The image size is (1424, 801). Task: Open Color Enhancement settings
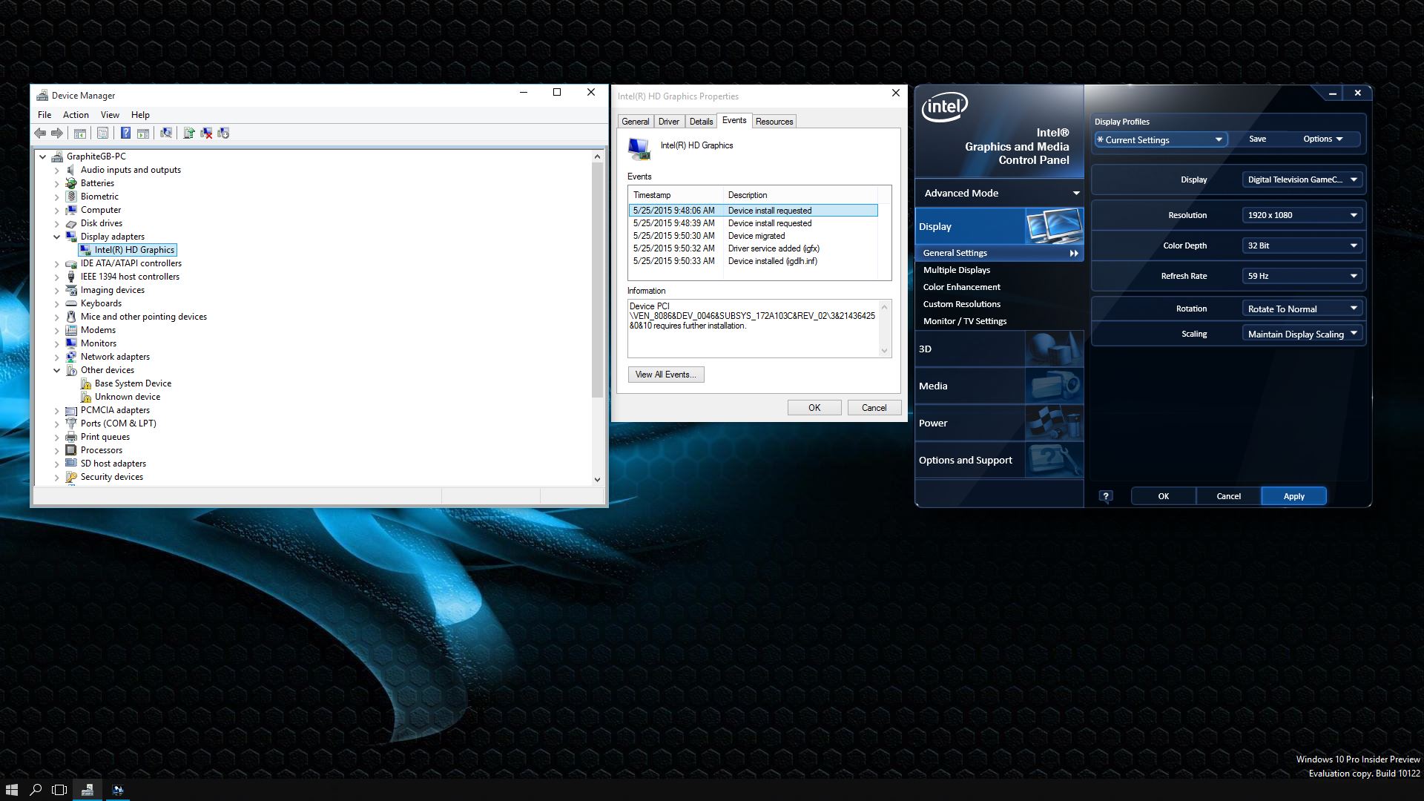pos(961,287)
